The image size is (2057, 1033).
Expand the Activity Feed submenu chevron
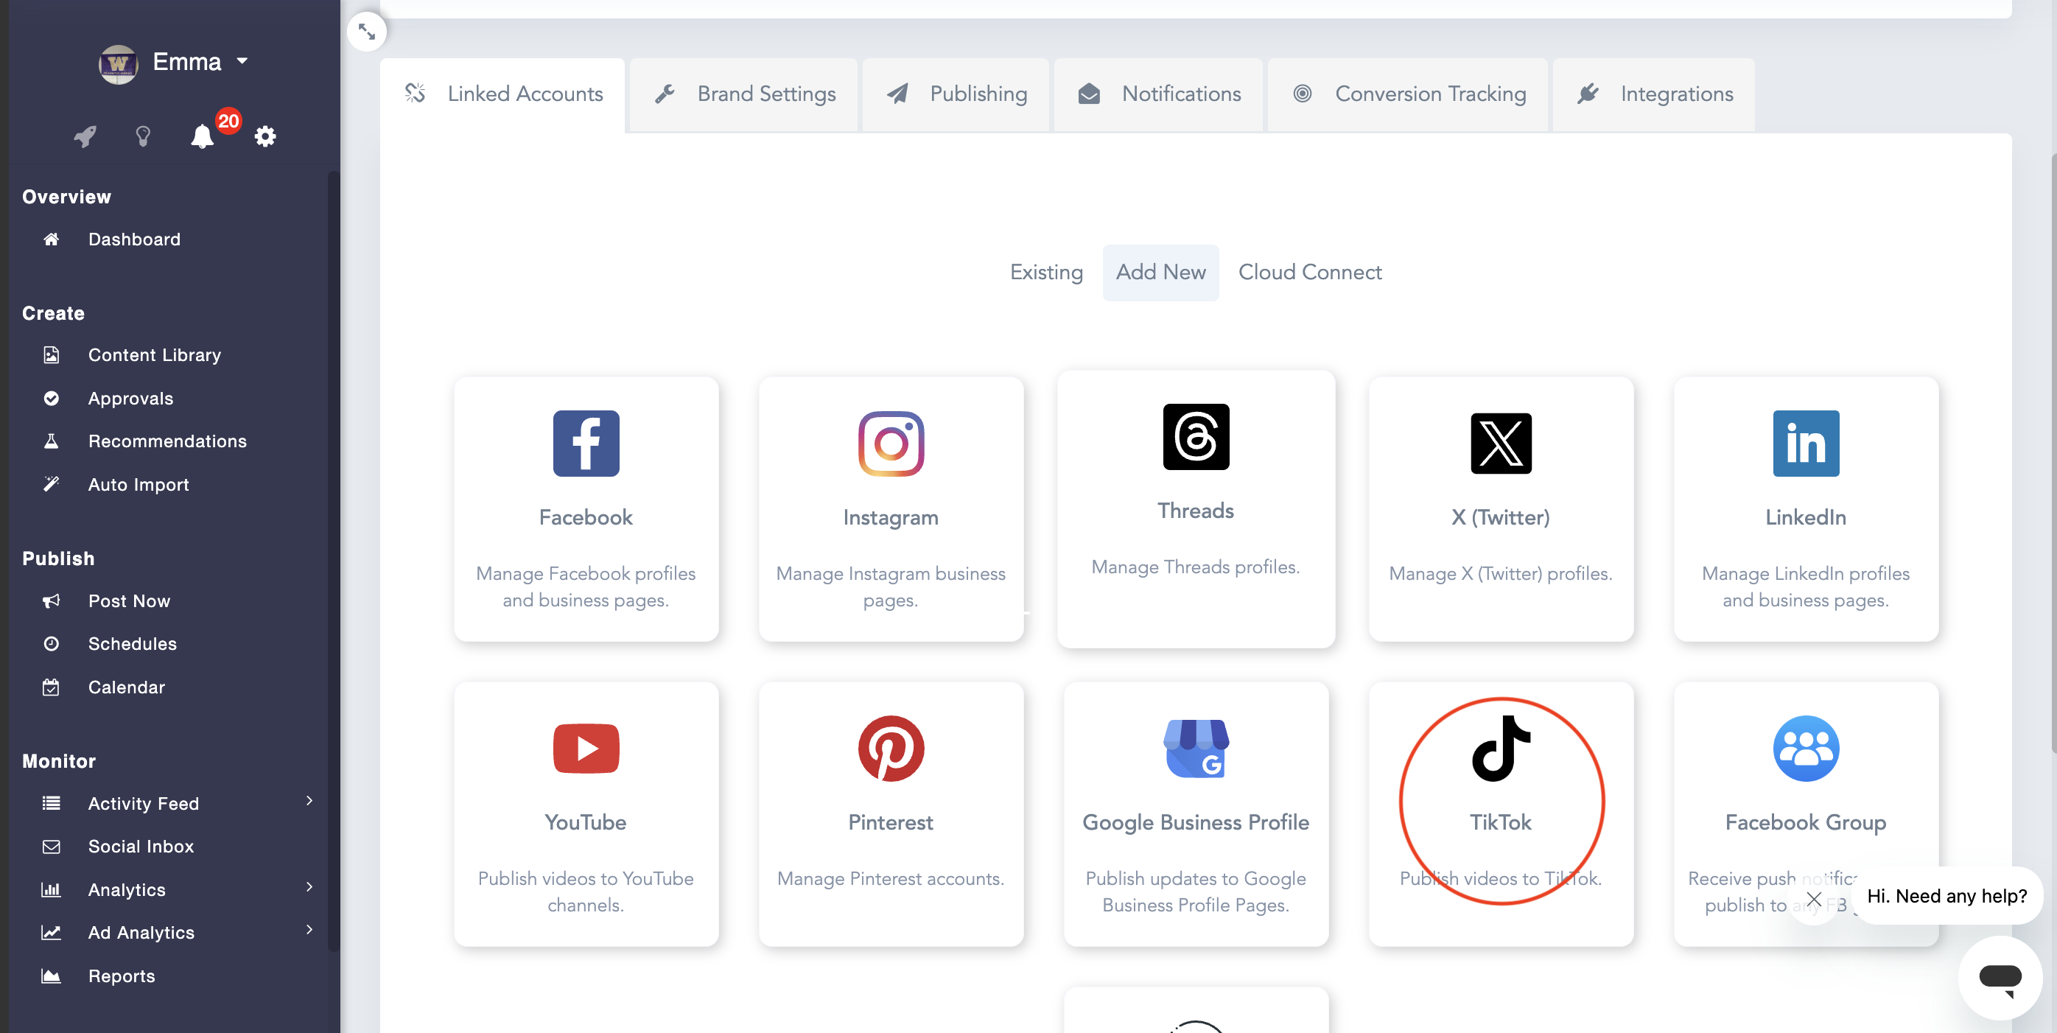tap(310, 801)
